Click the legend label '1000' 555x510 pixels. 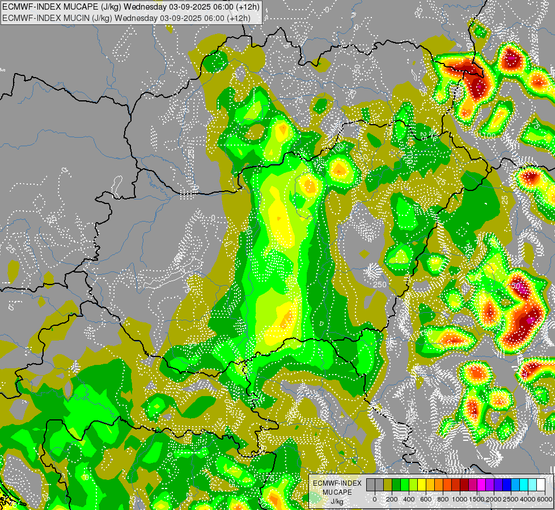click(x=460, y=499)
